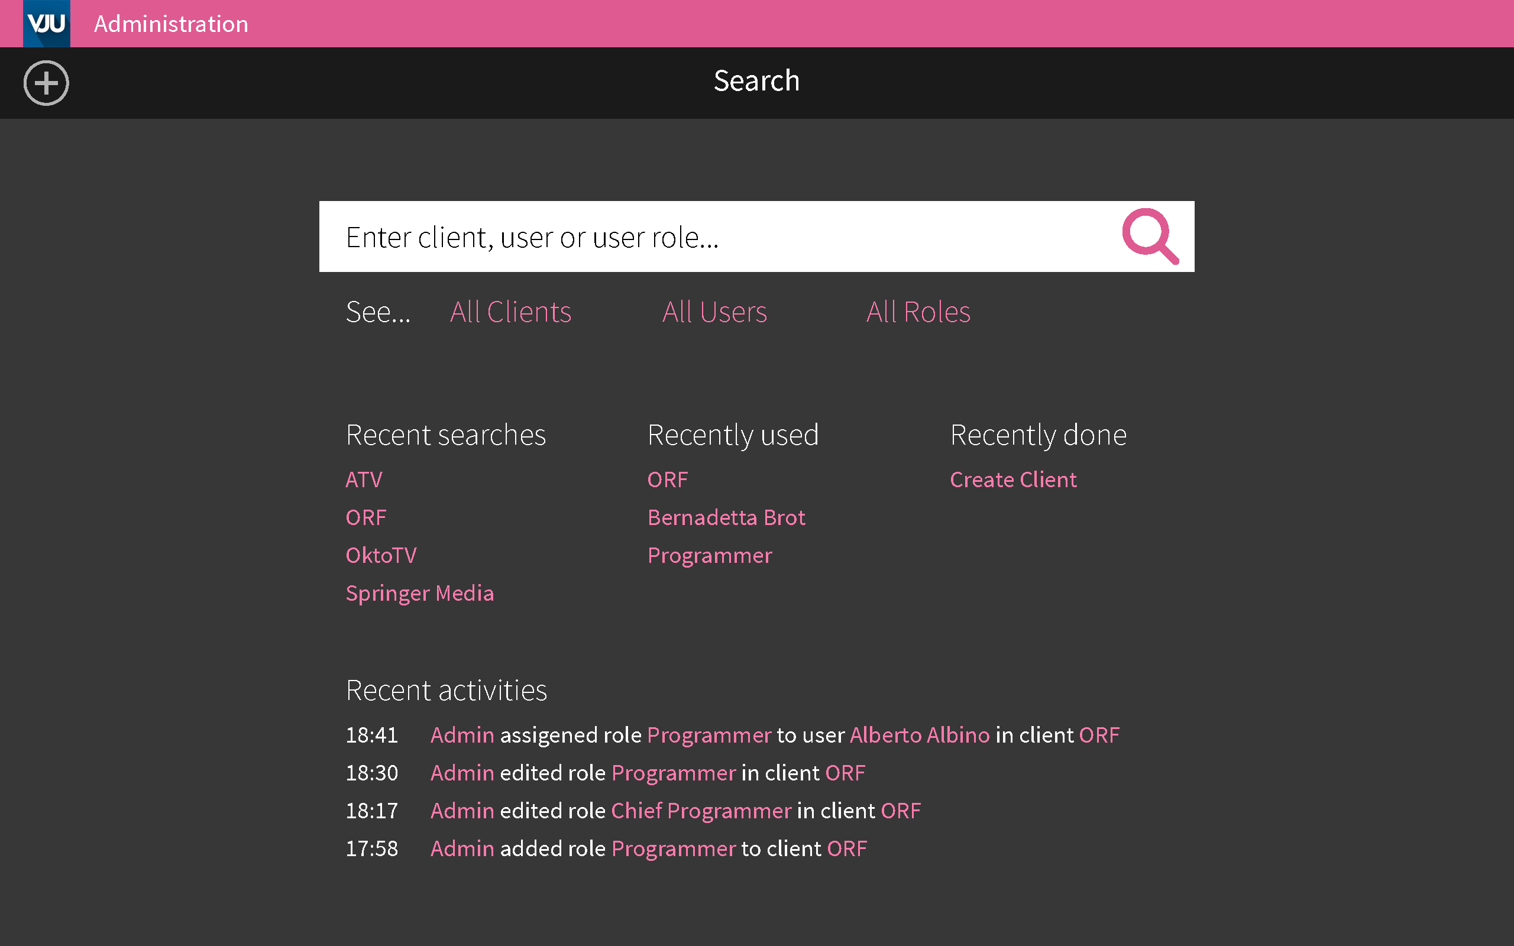Open Programmer under Recently used
This screenshot has width=1514, height=946.
710,555
